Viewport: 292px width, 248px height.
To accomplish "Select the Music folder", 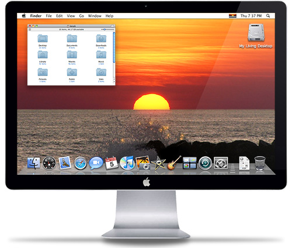I will click(101, 55).
